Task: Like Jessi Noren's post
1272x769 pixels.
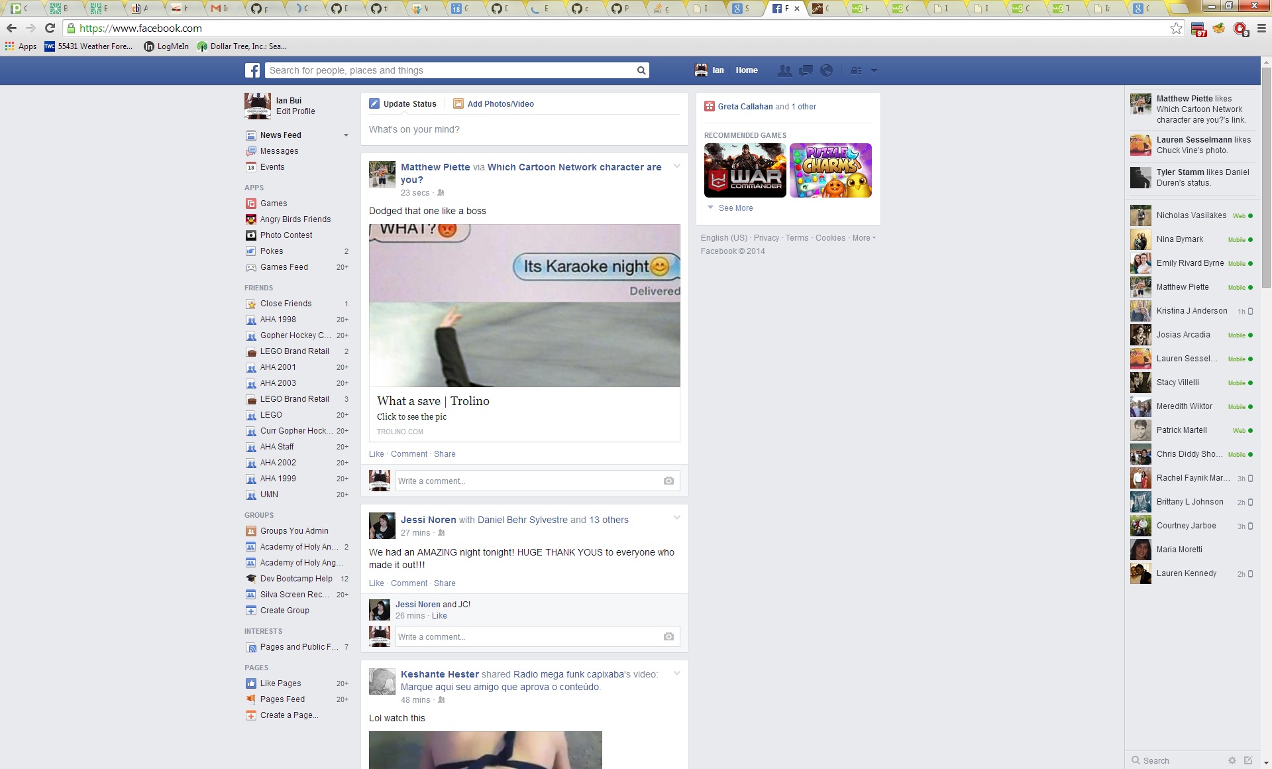Action: (376, 583)
